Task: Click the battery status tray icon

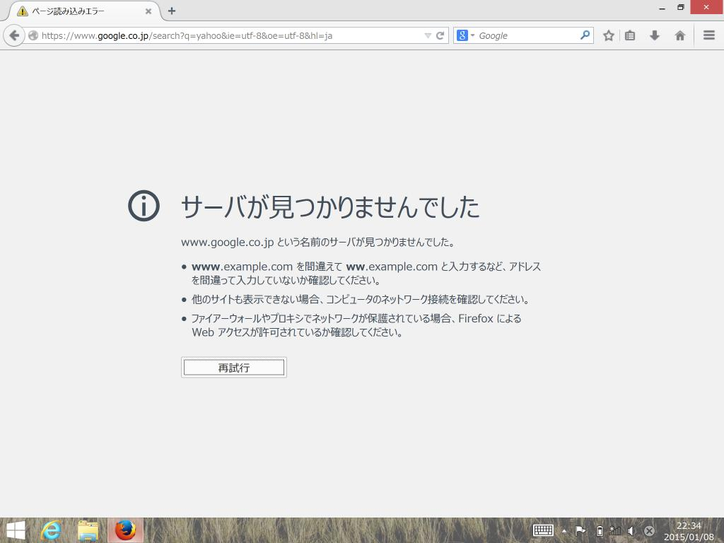Action: click(x=600, y=530)
